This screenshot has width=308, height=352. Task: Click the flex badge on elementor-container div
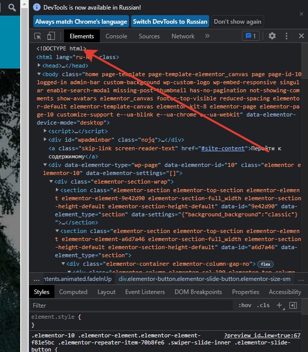[265, 264]
